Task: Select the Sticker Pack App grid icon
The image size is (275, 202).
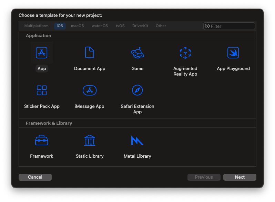Action: pos(42,90)
